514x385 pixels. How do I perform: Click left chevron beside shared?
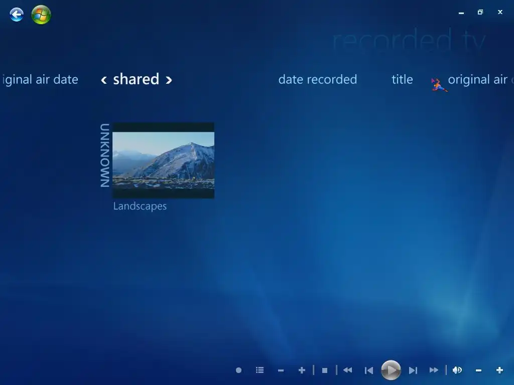[104, 80]
